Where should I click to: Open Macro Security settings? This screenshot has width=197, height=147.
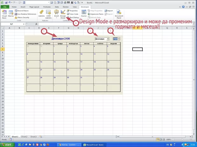[22, 17]
